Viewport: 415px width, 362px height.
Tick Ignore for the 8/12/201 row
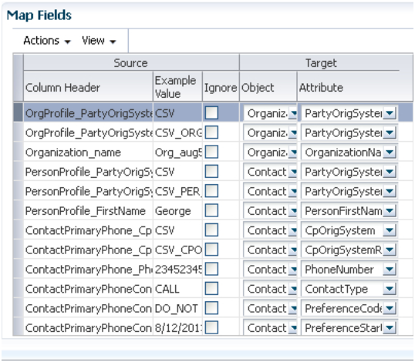click(x=211, y=327)
